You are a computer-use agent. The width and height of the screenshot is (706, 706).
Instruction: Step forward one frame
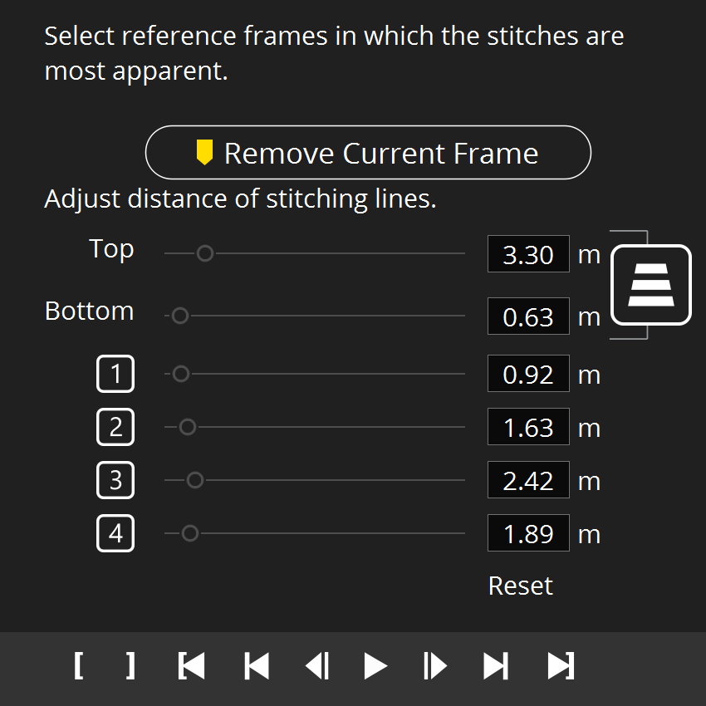click(434, 666)
